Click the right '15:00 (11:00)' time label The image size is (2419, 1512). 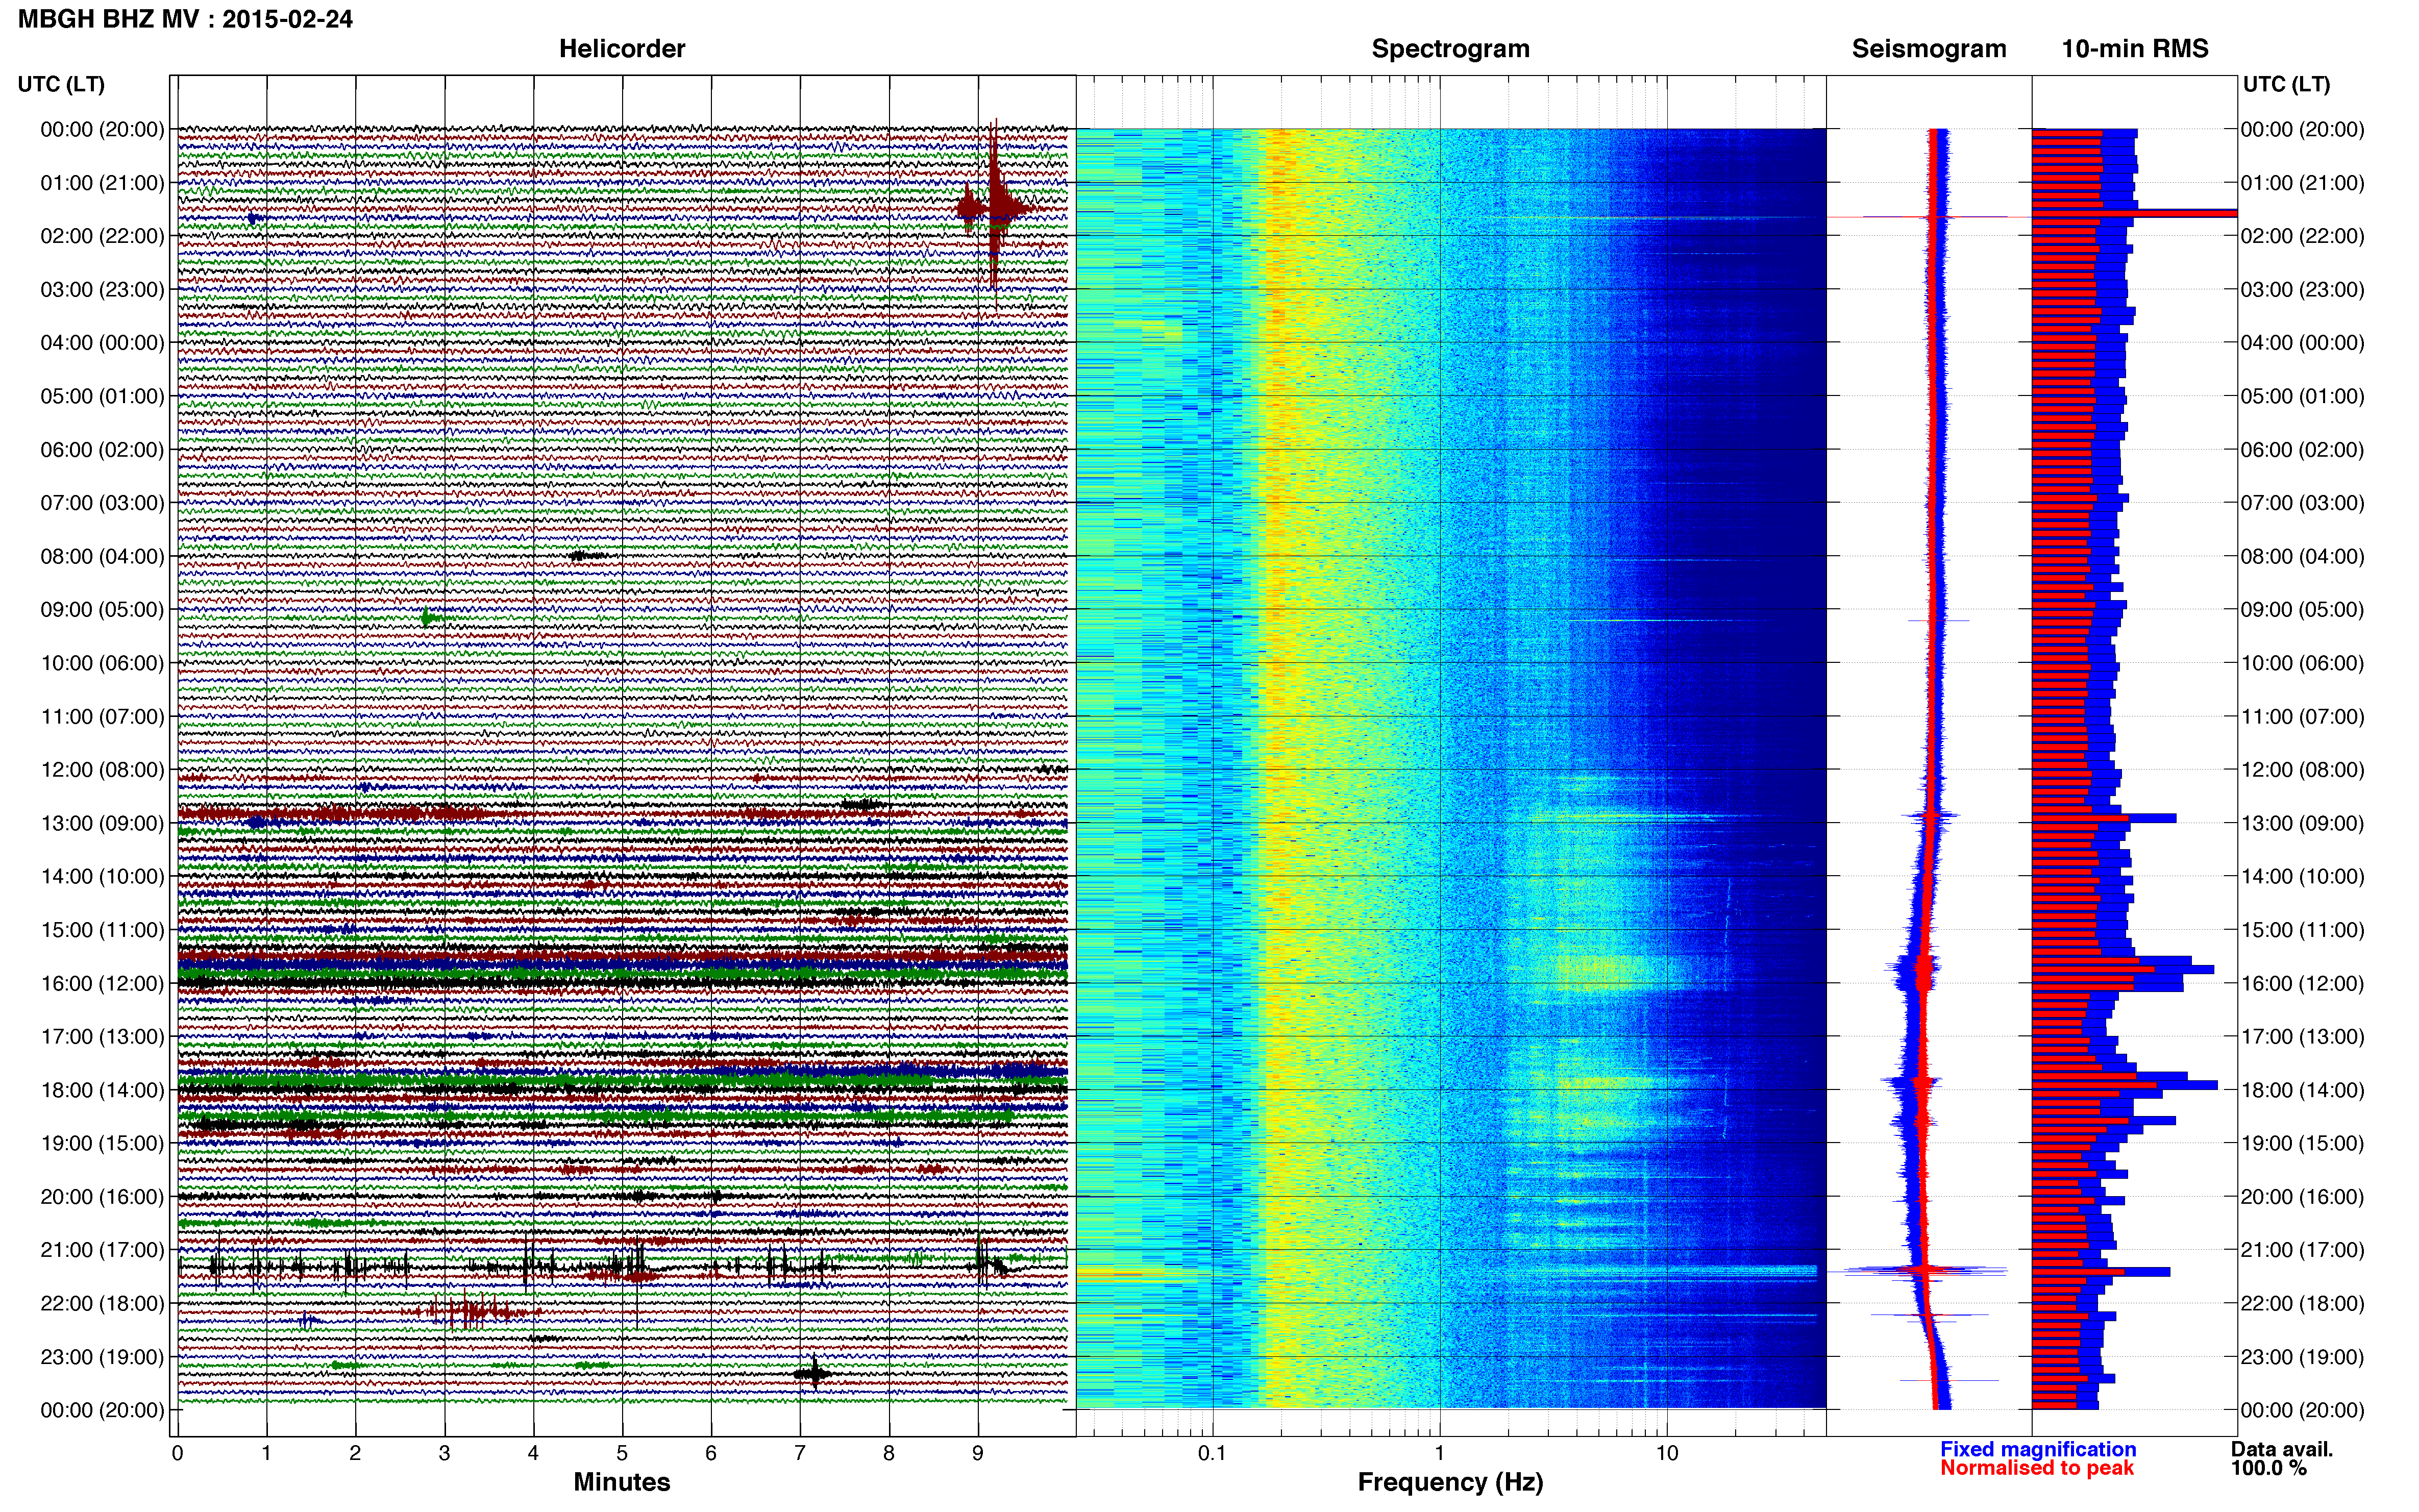coord(2302,929)
